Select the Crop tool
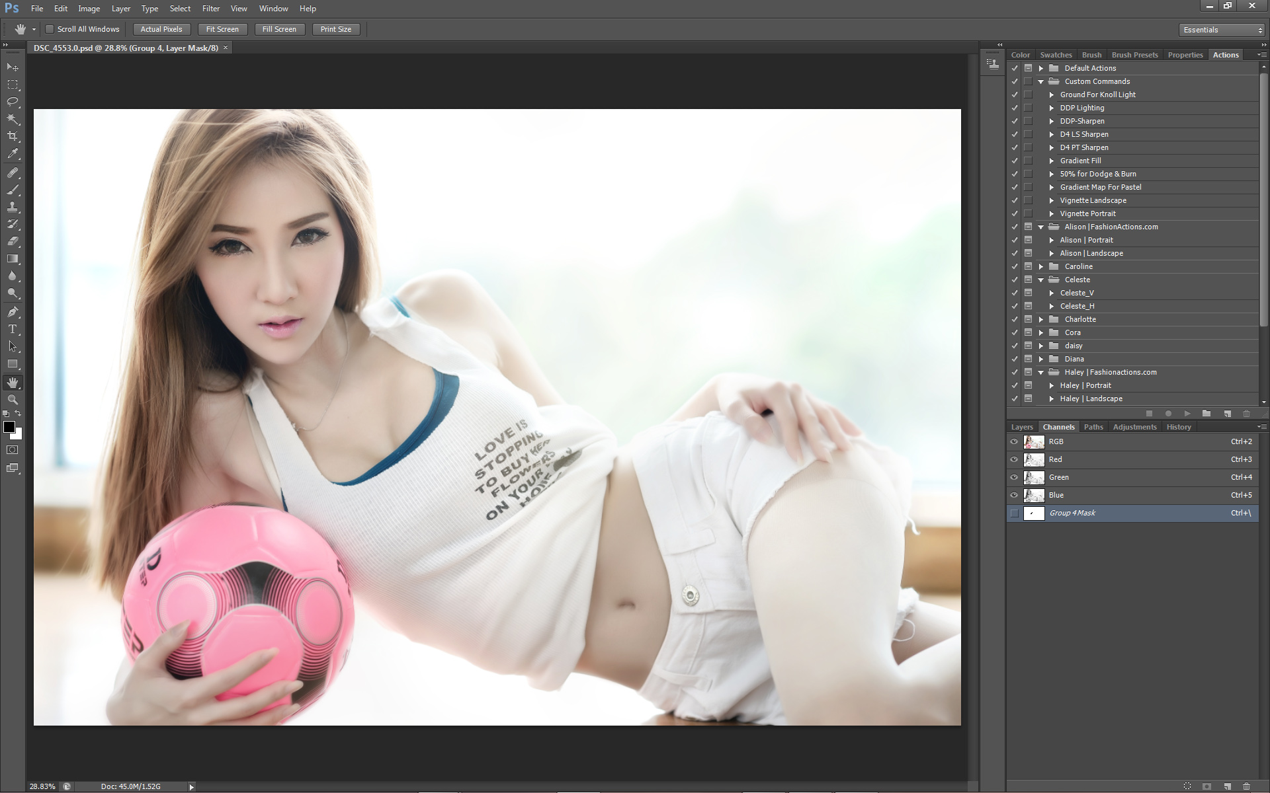This screenshot has height=793, width=1270. point(13,136)
